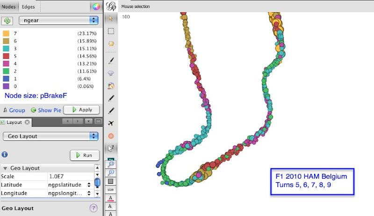Click the Layout info icon
374x216 pixels.
(5, 154)
